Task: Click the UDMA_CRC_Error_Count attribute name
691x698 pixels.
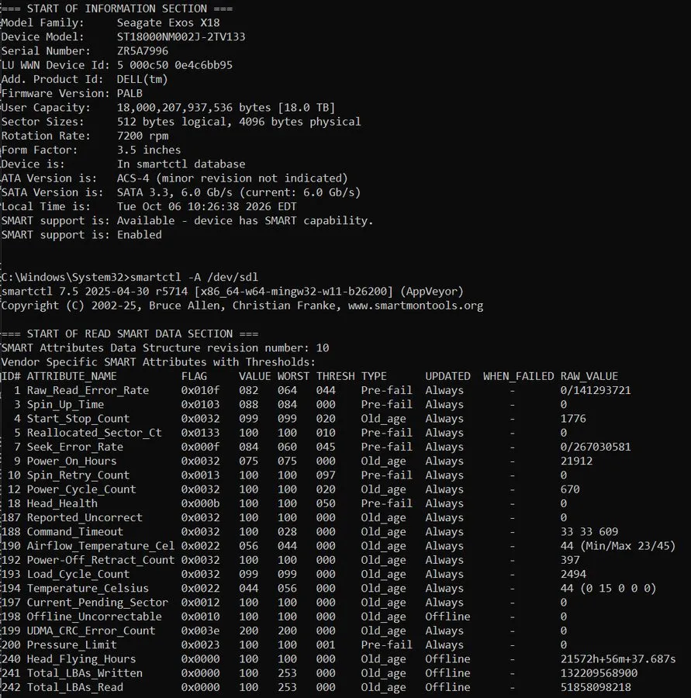Action: click(91, 631)
